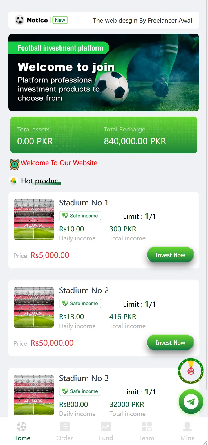Click the soccer ball Notice icon
208x445 pixels.
pyautogui.click(x=19, y=20)
